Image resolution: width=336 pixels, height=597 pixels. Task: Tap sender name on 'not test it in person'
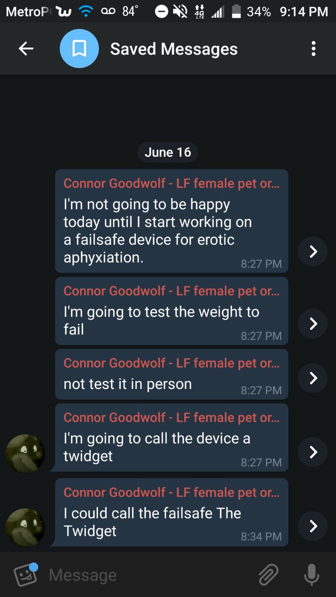pyautogui.click(x=171, y=363)
